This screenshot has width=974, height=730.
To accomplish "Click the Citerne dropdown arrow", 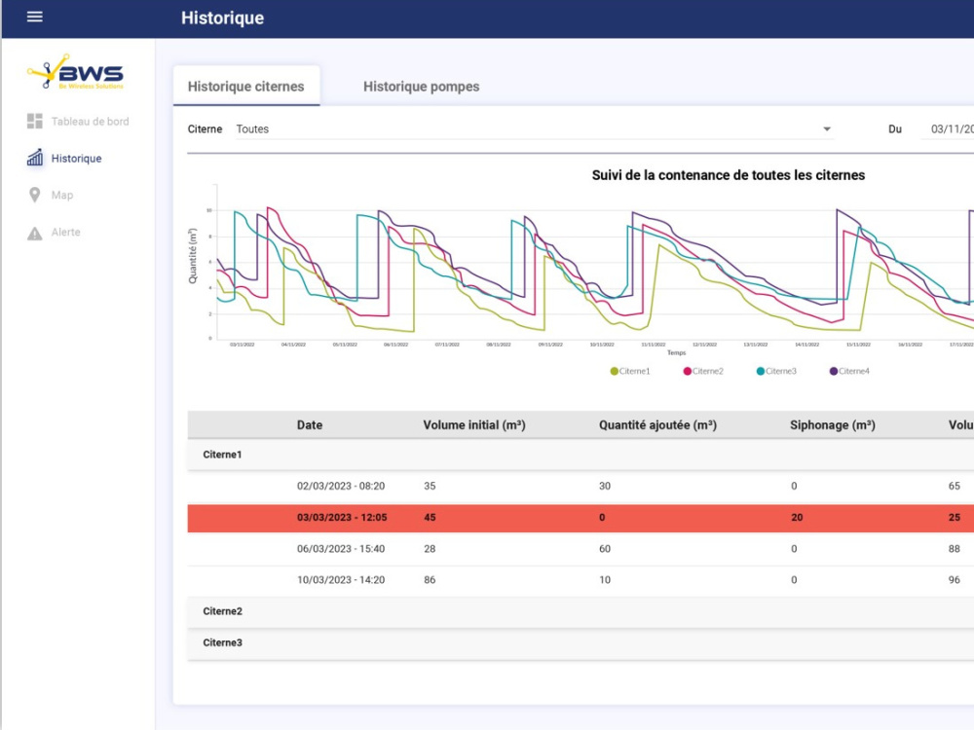I will click(827, 129).
